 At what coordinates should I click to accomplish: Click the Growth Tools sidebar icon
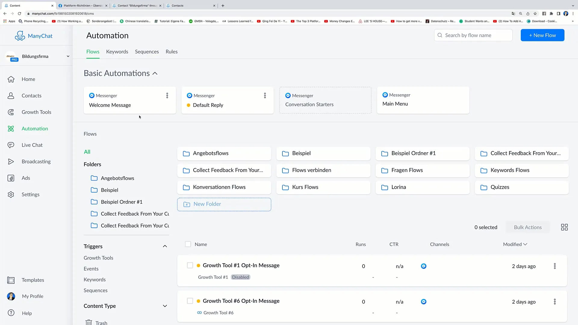click(11, 112)
